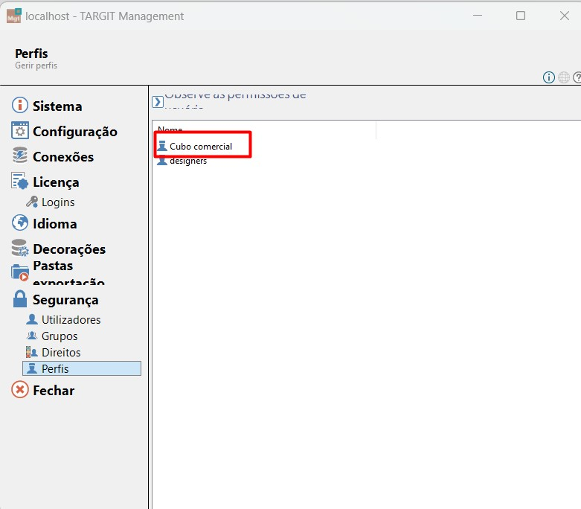
Task: Click the Fechar red X icon
Action: pos(19,390)
